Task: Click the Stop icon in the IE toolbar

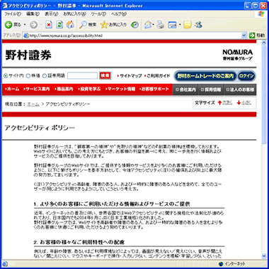Action: coord(49,25)
